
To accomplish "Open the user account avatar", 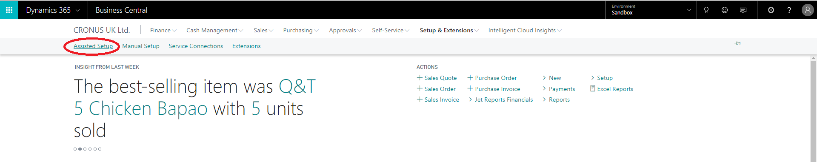I will tap(808, 10).
